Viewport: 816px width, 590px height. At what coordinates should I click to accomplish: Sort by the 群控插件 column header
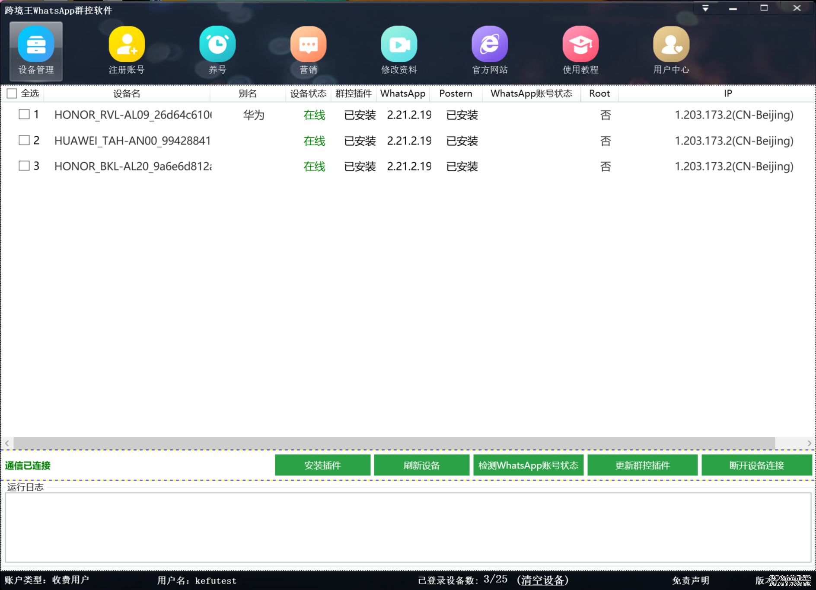click(x=354, y=93)
